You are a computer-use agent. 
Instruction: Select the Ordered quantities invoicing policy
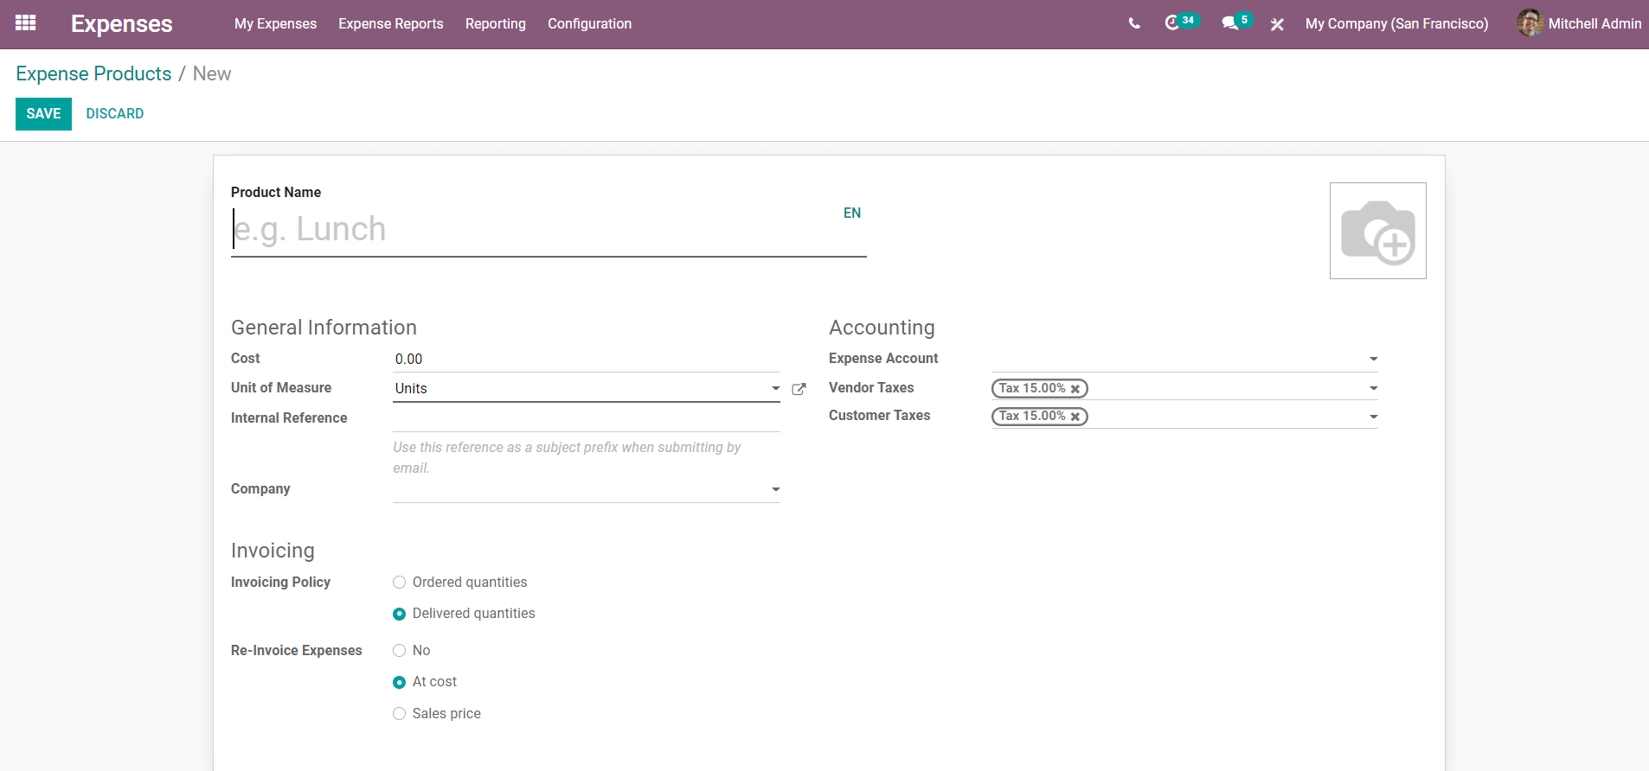point(399,583)
